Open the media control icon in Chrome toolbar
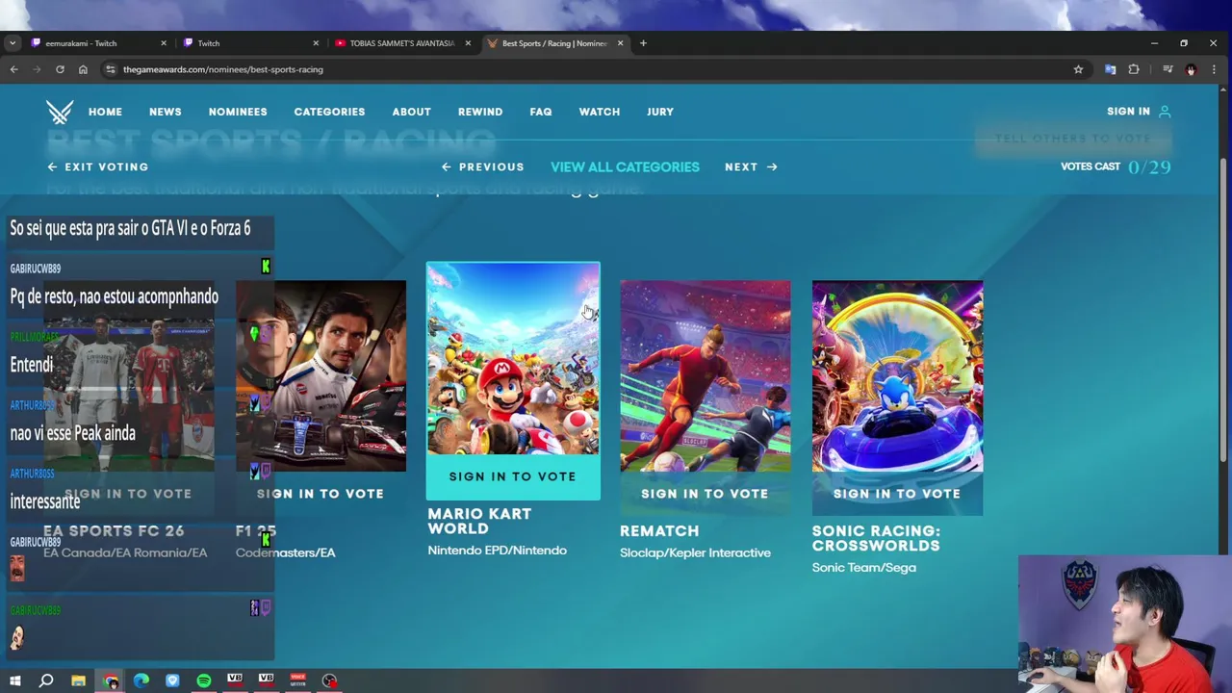Screen dimensions: 1232x693 click(1167, 69)
